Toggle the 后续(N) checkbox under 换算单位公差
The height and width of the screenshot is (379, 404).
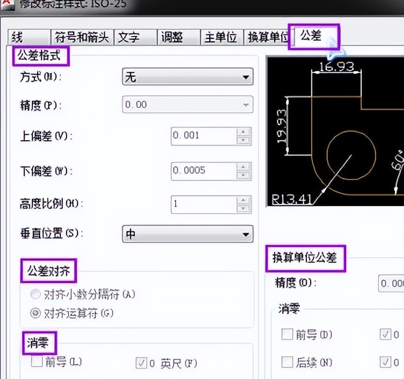coord(287,361)
